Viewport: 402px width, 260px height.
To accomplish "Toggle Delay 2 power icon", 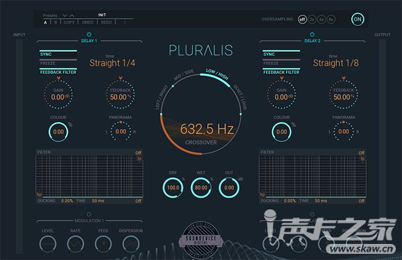I will [x=312, y=35].
